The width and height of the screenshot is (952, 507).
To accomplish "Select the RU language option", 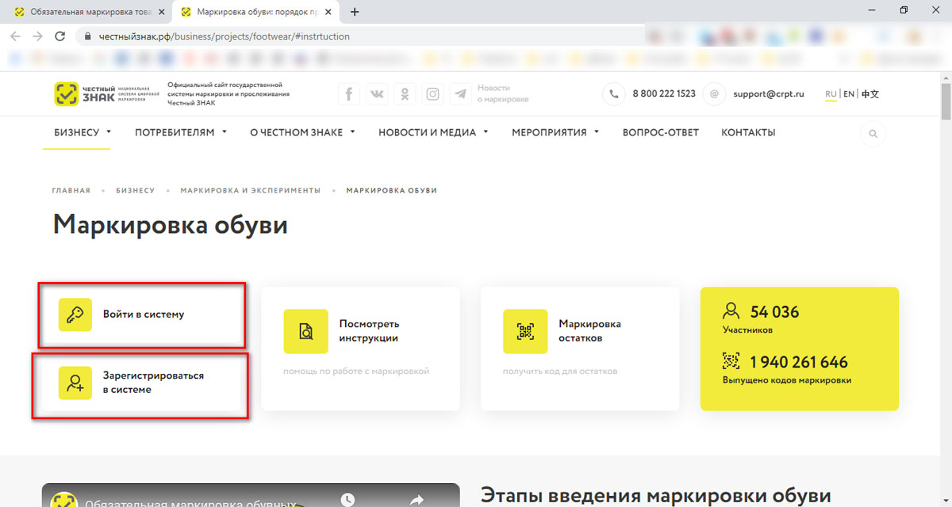I will 831,94.
